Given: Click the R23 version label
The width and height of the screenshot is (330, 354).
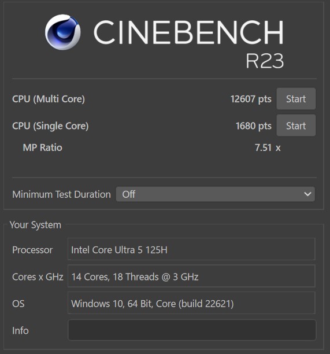Looking at the screenshot, I should (x=265, y=61).
